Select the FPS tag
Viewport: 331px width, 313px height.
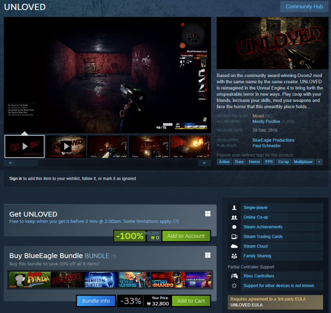269,162
